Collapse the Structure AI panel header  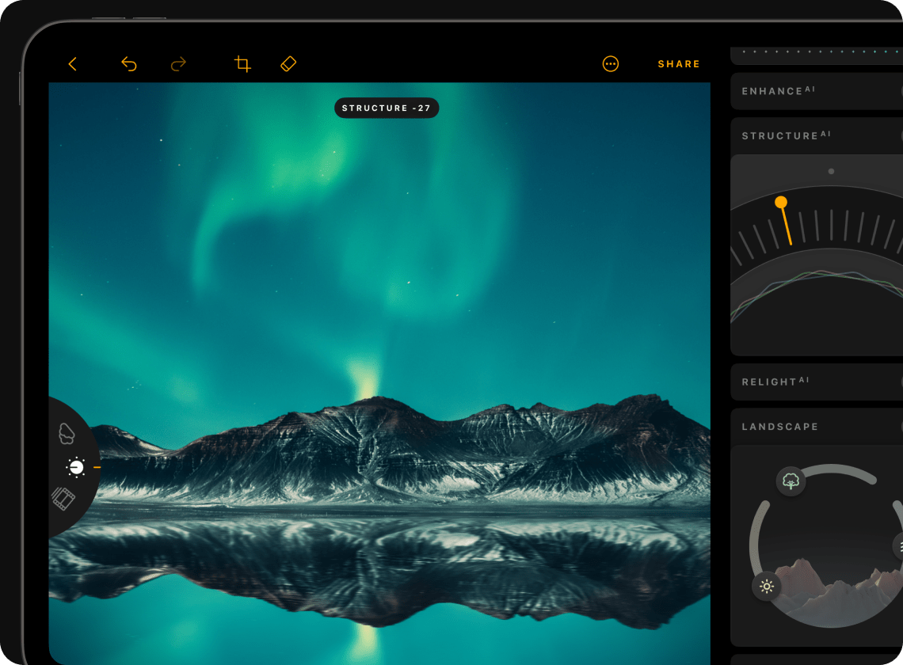tap(816, 135)
